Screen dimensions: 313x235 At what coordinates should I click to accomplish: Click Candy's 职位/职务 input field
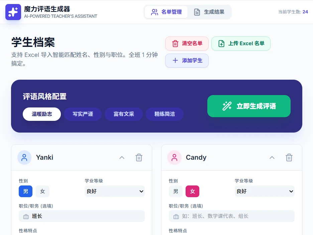(236, 216)
